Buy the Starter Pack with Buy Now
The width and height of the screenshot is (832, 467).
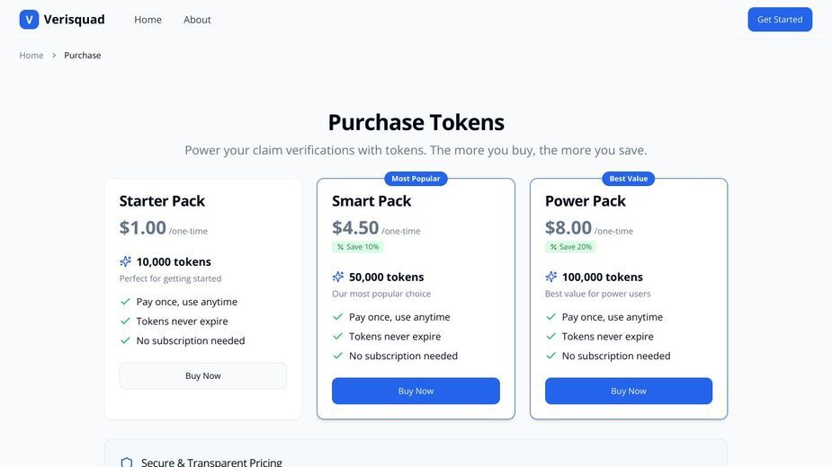point(203,375)
